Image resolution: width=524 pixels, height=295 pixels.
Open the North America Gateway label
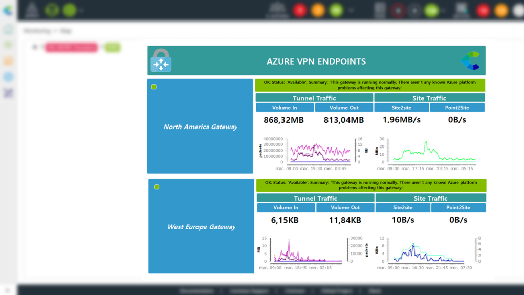point(200,127)
